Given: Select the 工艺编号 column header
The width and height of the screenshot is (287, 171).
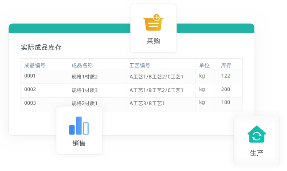Looking at the screenshot, I should 140,65.
